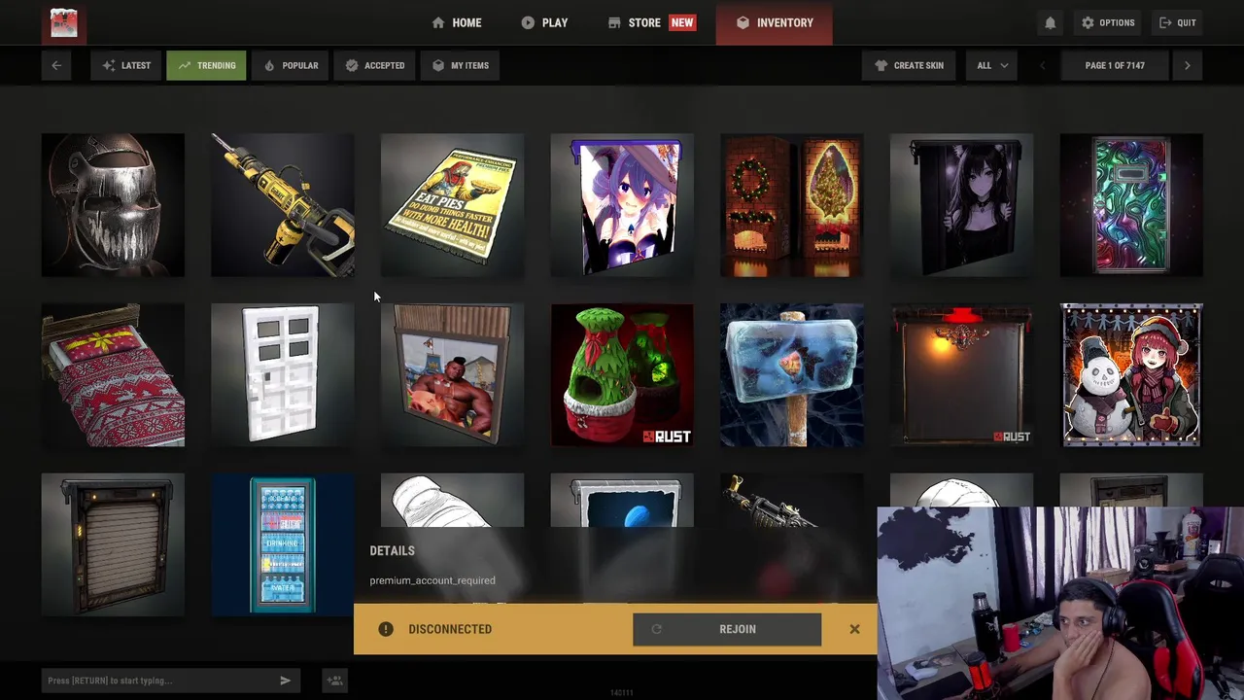Click Create Skin button
This screenshot has height=700, width=1244.
click(x=909, y=65)
